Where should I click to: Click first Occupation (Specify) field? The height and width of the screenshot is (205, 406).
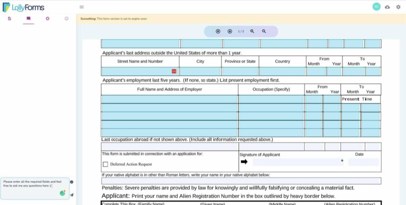(x=271, y=99)
